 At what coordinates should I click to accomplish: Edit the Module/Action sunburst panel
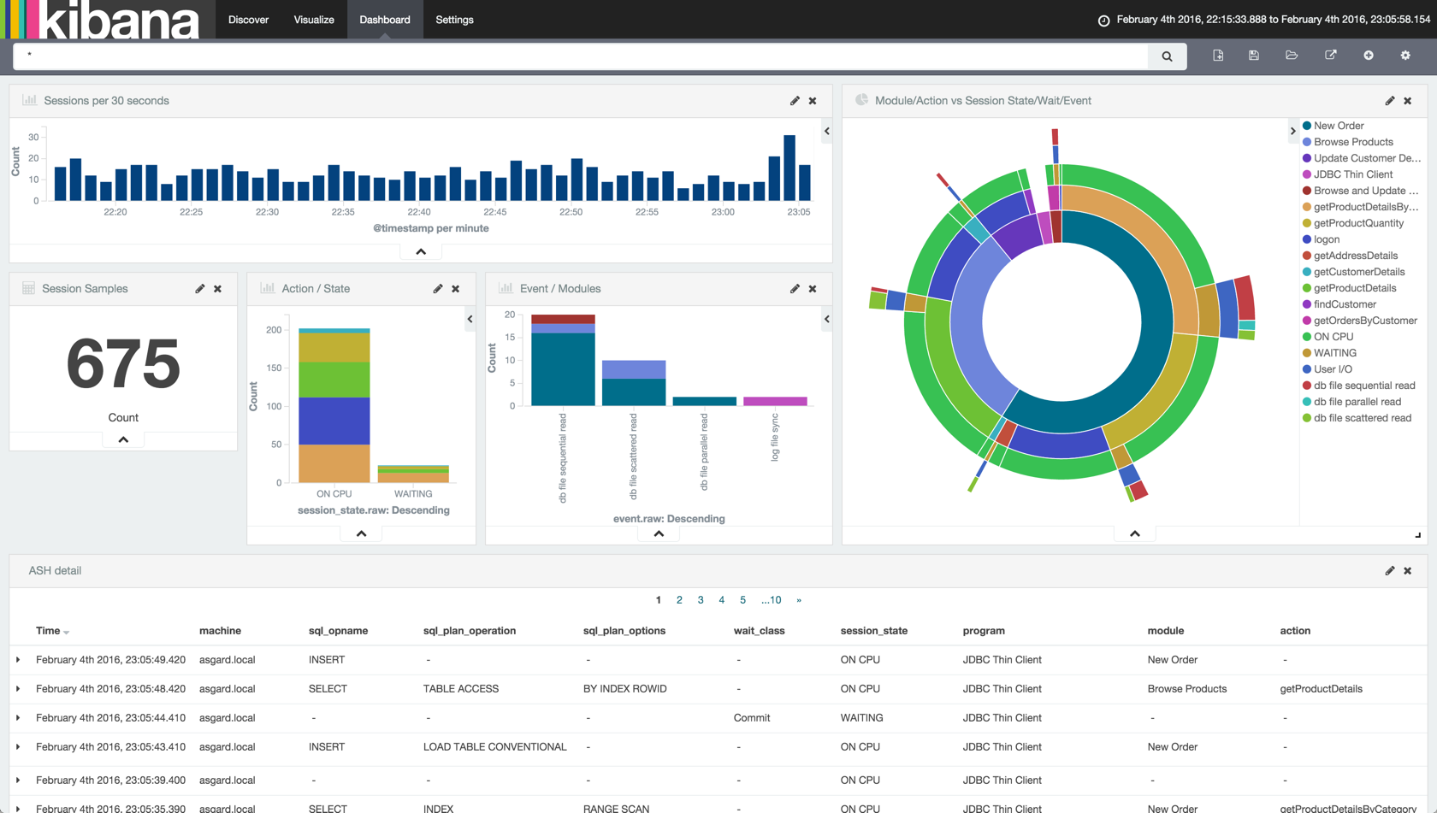1390,101
